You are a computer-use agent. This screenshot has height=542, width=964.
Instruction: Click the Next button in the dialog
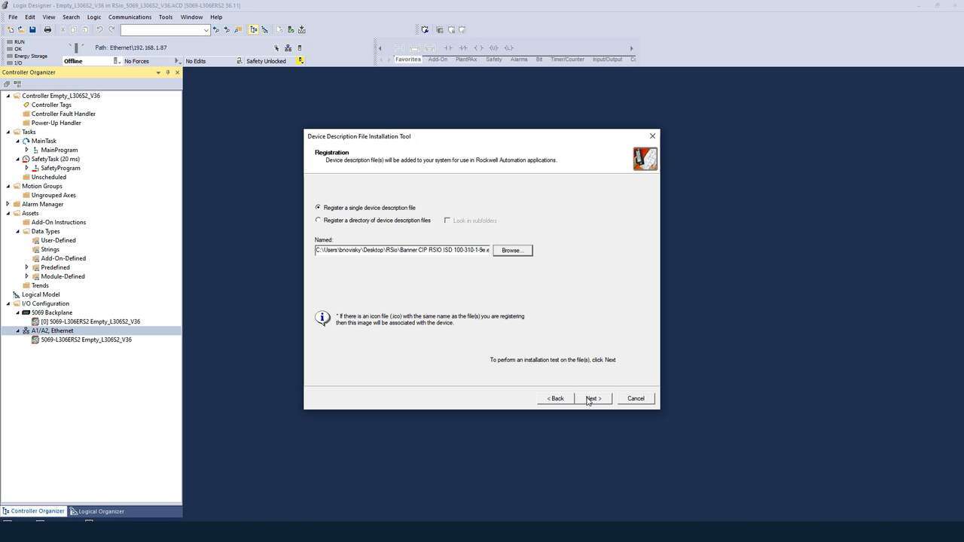click(x=593, y=398)
